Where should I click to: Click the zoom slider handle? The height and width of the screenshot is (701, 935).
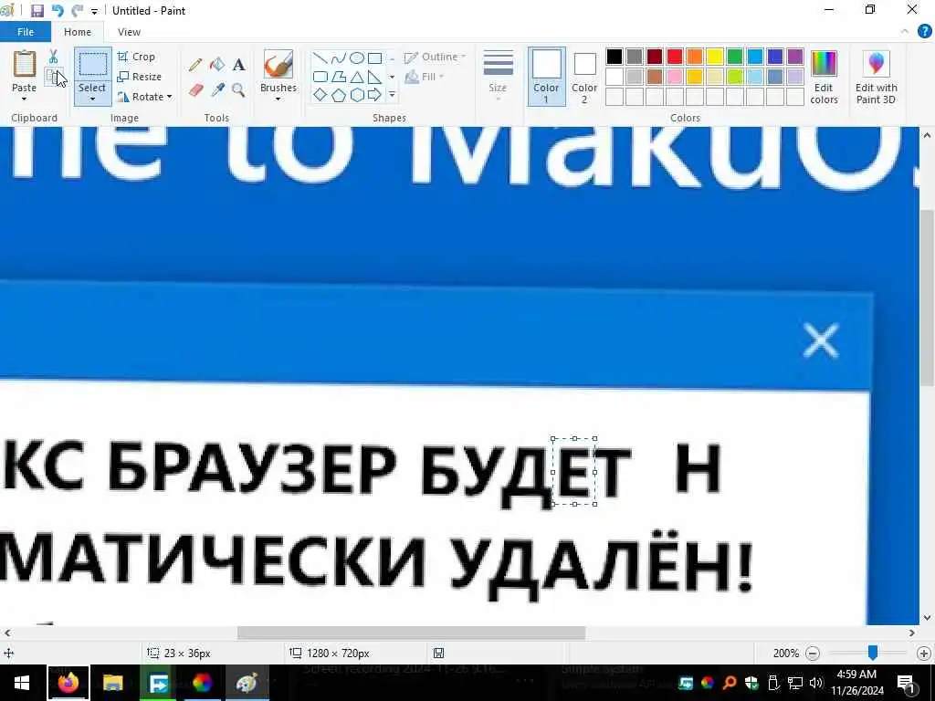(872, 653)
